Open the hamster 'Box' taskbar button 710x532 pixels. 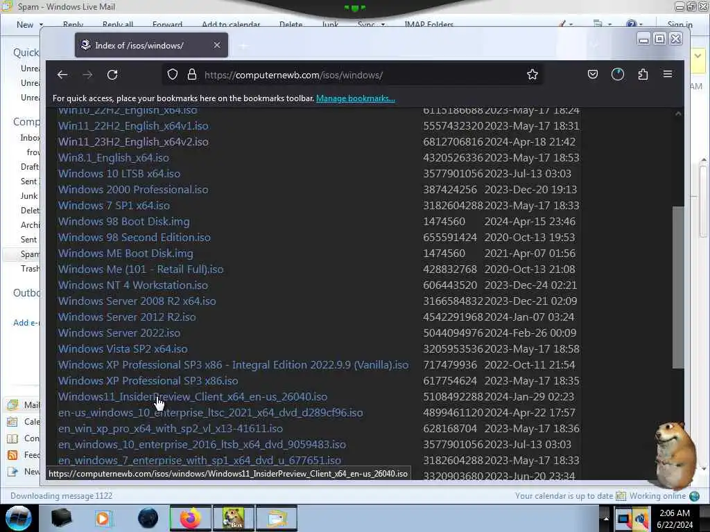[x=234, y=518]
